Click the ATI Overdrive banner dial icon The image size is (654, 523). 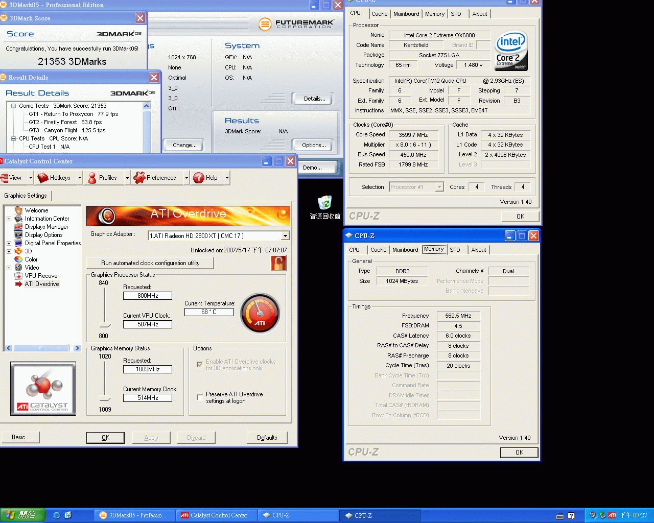tap(107, 216)
